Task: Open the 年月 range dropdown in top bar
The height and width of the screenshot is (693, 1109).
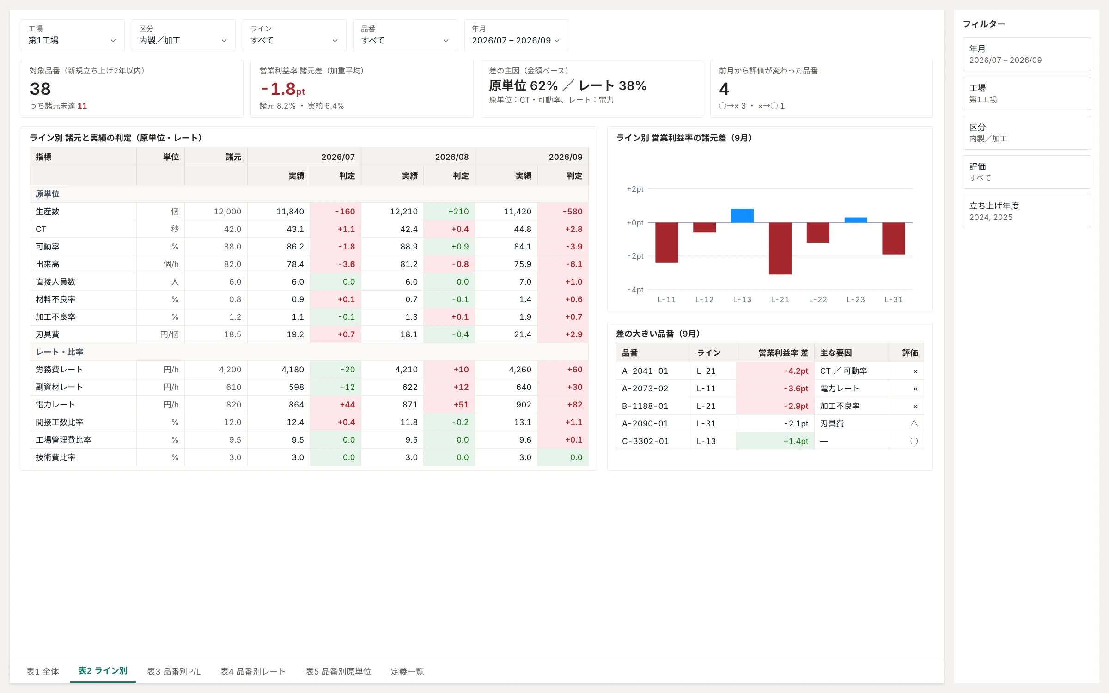Action: (516, 35)
